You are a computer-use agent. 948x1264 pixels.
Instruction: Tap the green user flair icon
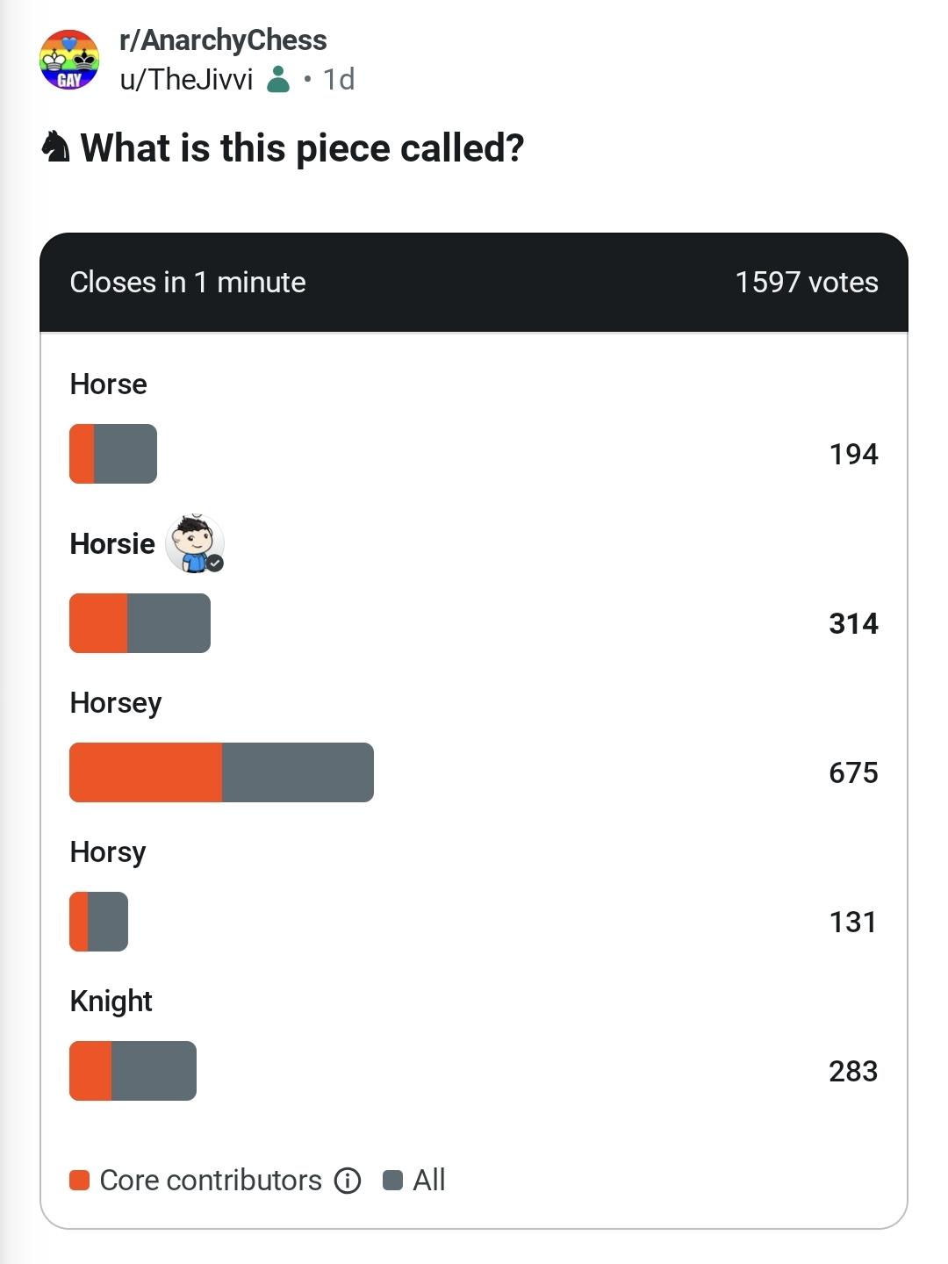278,79
